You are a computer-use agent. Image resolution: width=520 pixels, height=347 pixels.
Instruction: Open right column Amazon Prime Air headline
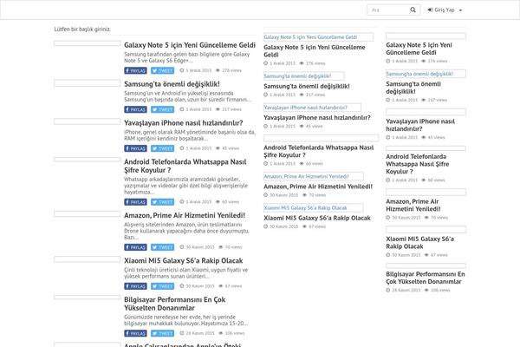(413, 206)
